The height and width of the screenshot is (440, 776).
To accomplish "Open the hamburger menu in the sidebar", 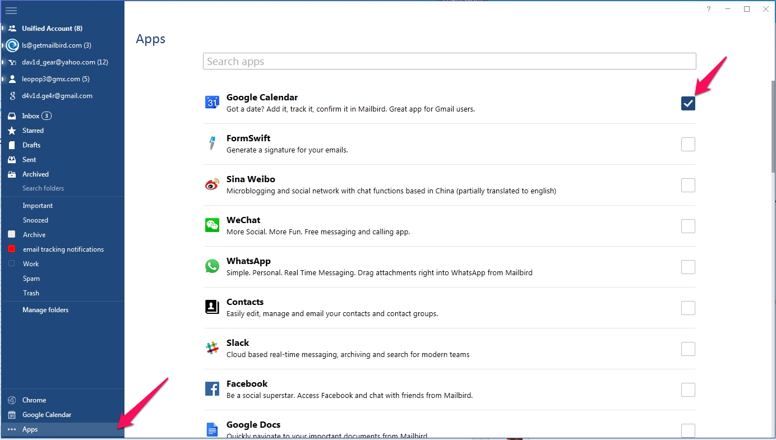I will 11,11.
